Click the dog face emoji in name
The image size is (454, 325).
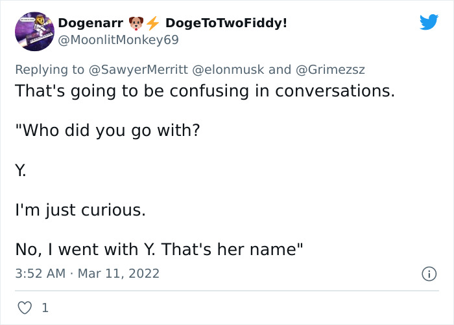click(135, 23)
